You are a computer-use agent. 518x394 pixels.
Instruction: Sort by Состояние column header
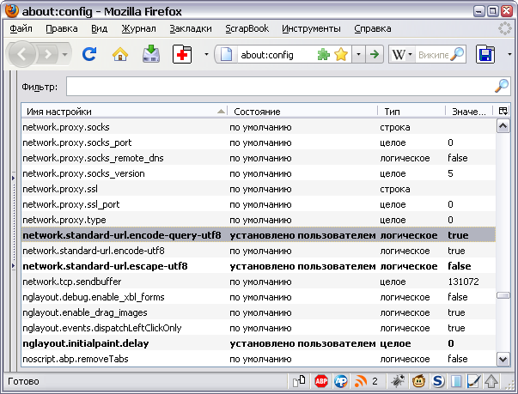pos(303,112)
